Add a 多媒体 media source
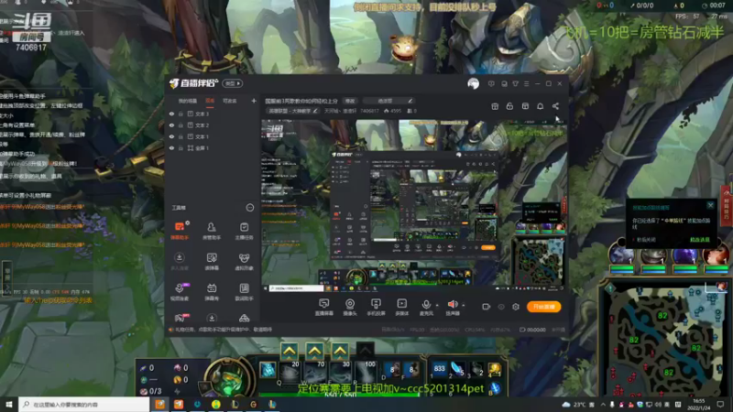 point(401,308)
